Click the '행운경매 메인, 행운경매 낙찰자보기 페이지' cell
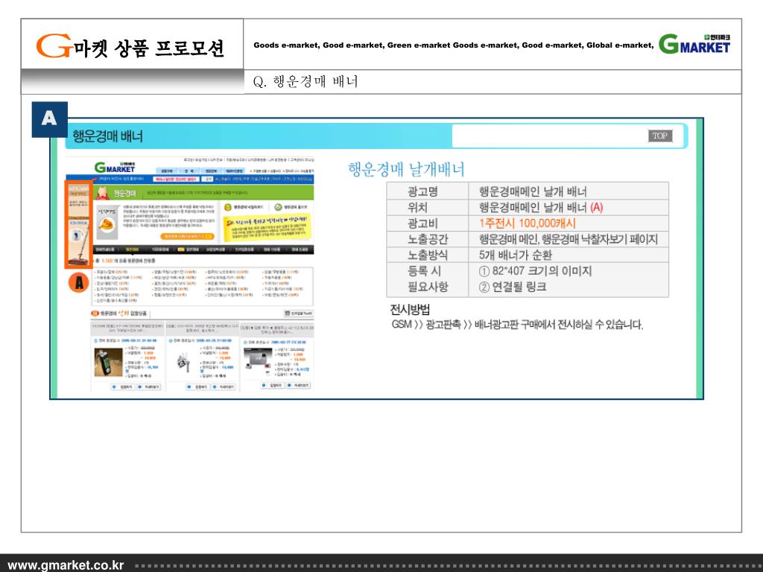763x572 pixels. point(568,239)
